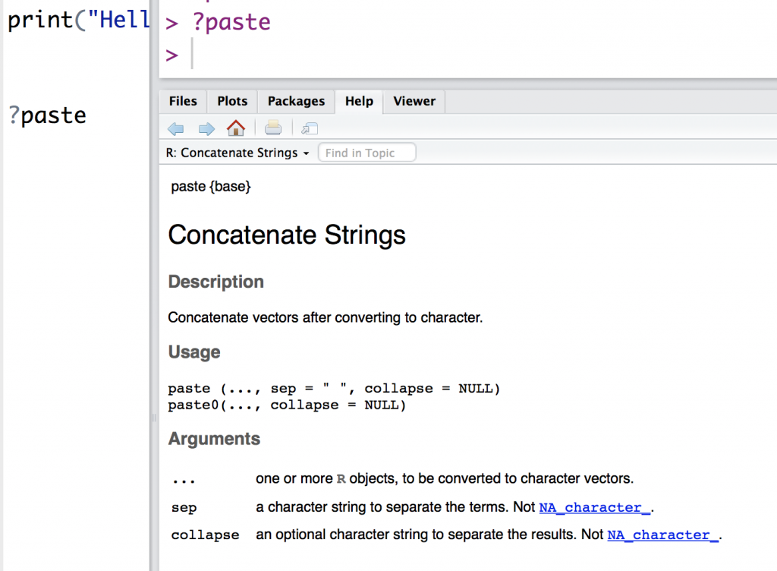This screenshot has width=777, height=571.
Task: Print the current help topic
Action: (x=273, y=128)
